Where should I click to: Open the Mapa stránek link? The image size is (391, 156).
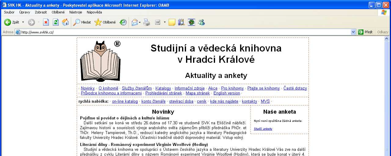pyautogui.click(x=198, y=93)
